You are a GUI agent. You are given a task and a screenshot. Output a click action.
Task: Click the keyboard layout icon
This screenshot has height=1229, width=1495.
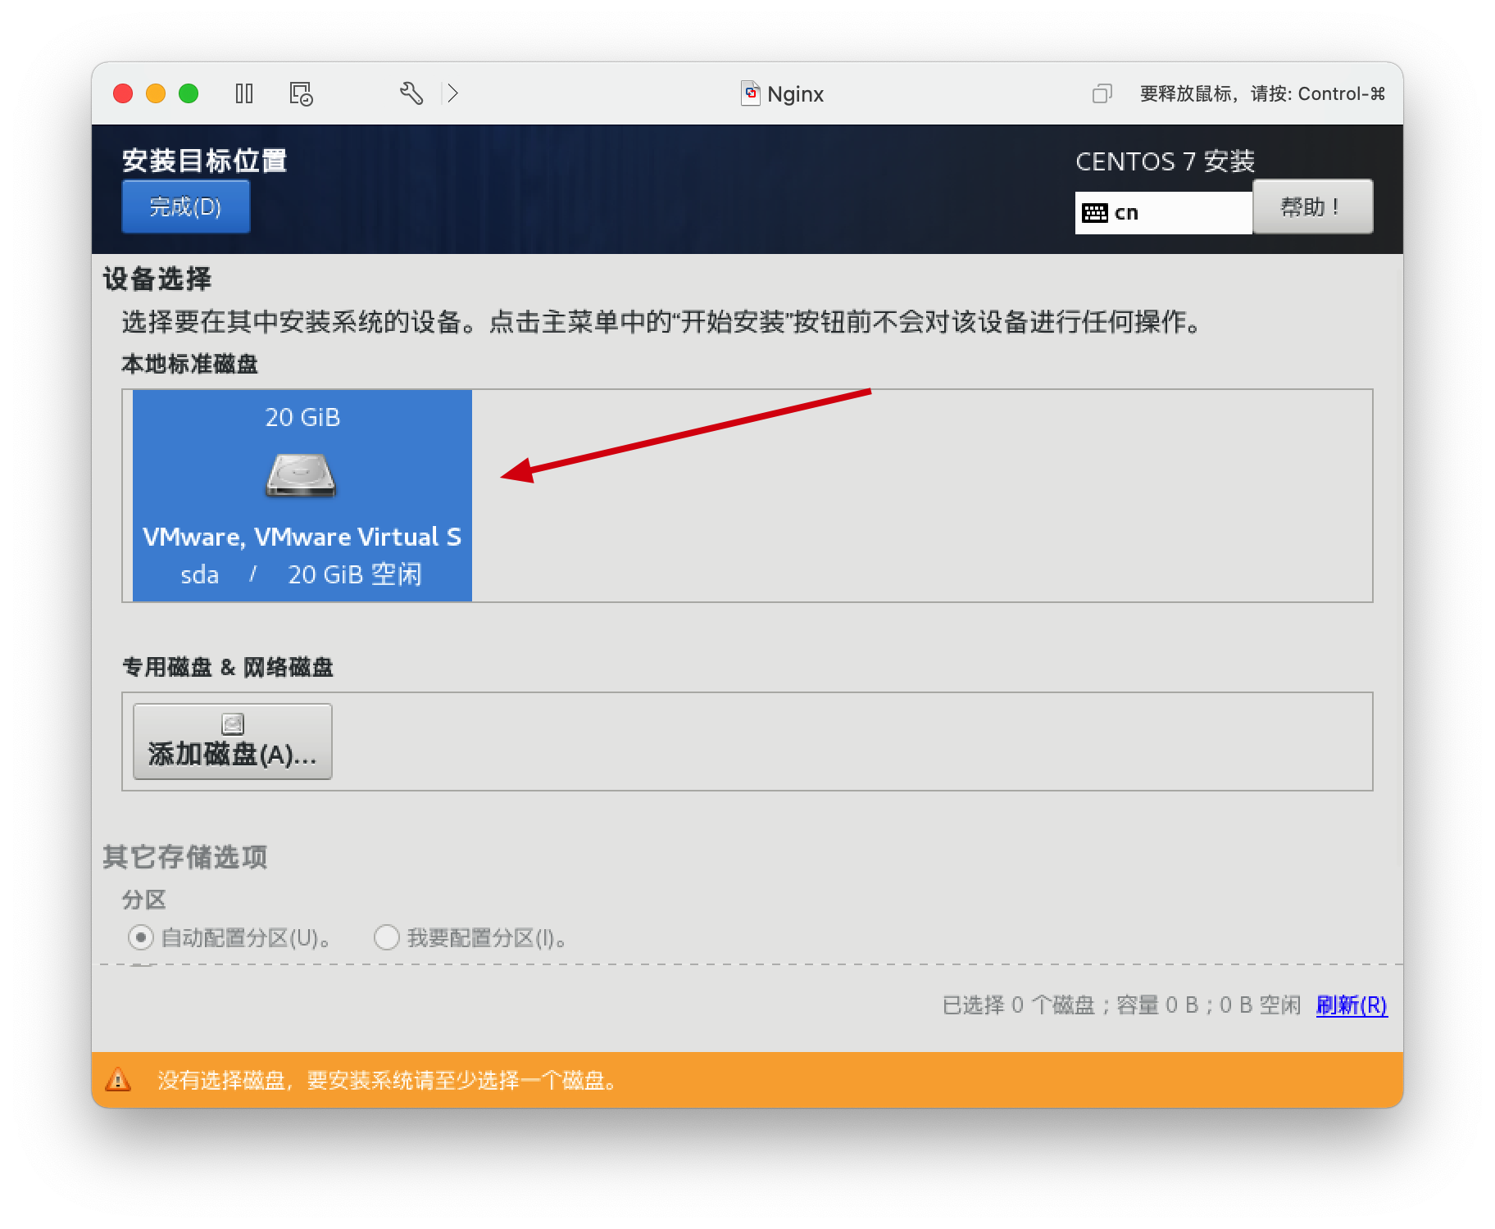pos(1094,213)
